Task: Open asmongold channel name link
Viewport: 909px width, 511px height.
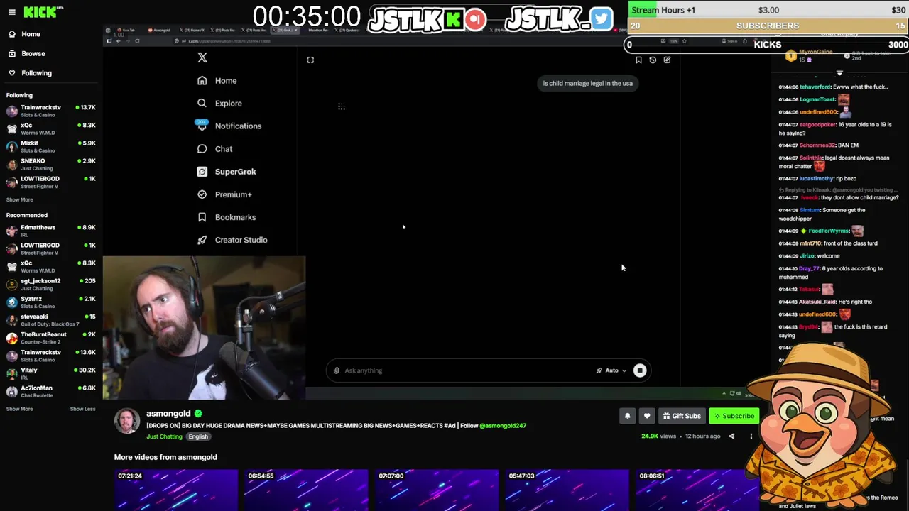Action: coord(168,413)
